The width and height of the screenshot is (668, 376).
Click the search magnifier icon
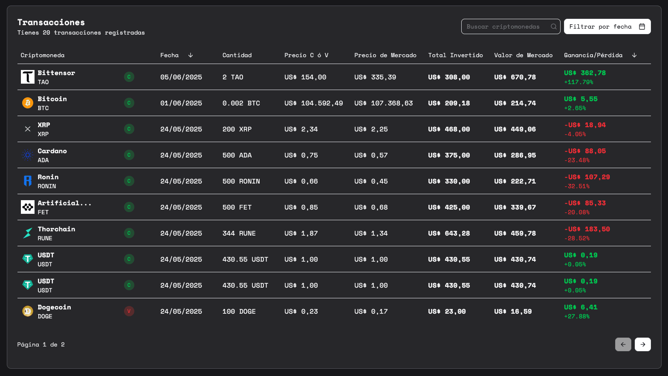click(553, 26)
